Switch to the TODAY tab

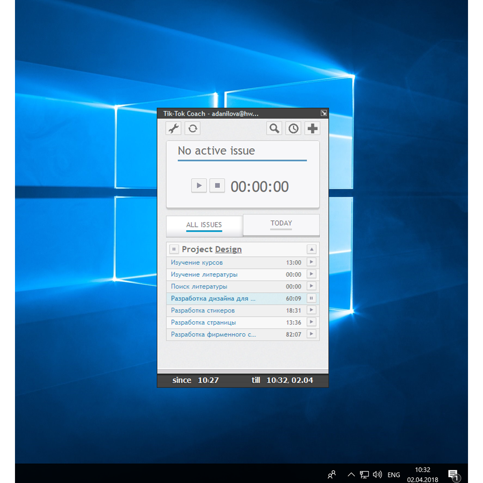281,223
